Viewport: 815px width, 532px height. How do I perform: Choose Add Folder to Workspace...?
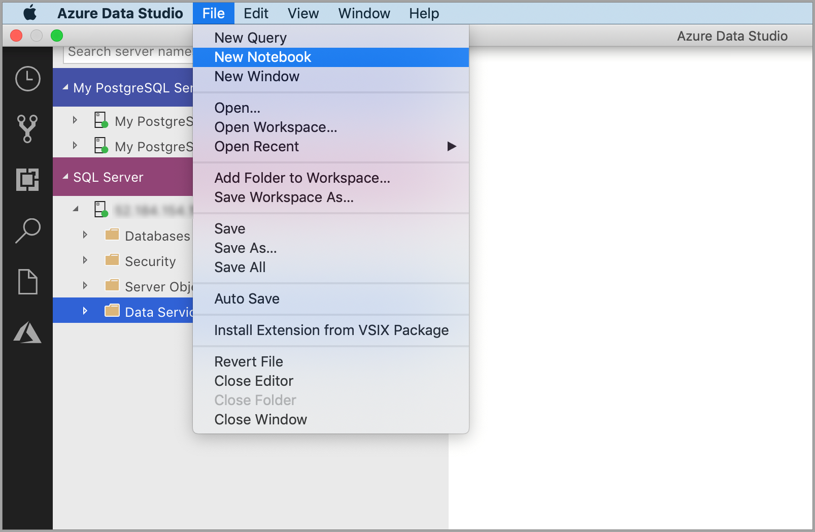[331, 178]
